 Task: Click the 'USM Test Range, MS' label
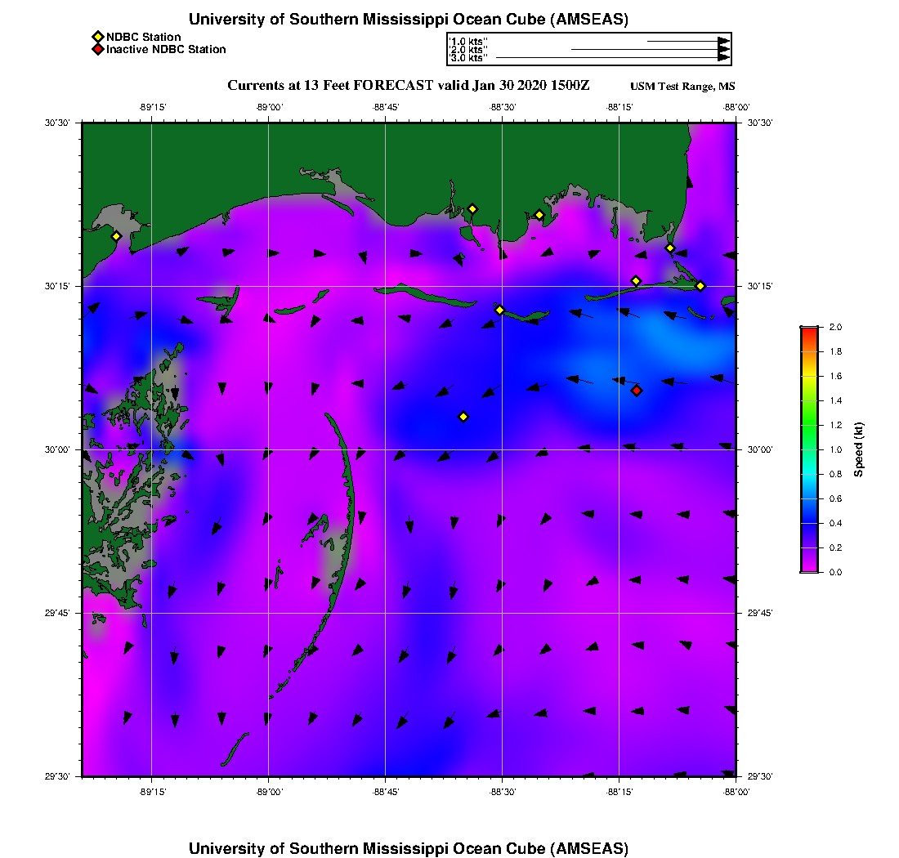pyautogui.click(x=682, y=87)
